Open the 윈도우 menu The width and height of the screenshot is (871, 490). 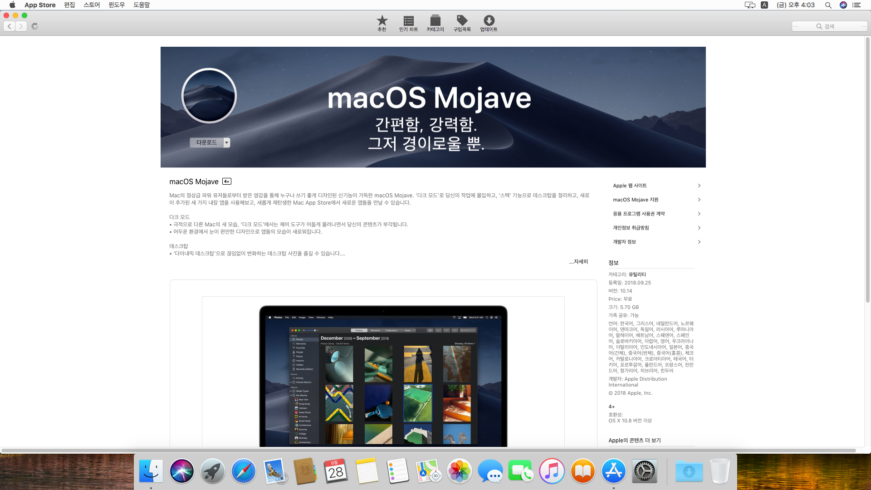117,5
